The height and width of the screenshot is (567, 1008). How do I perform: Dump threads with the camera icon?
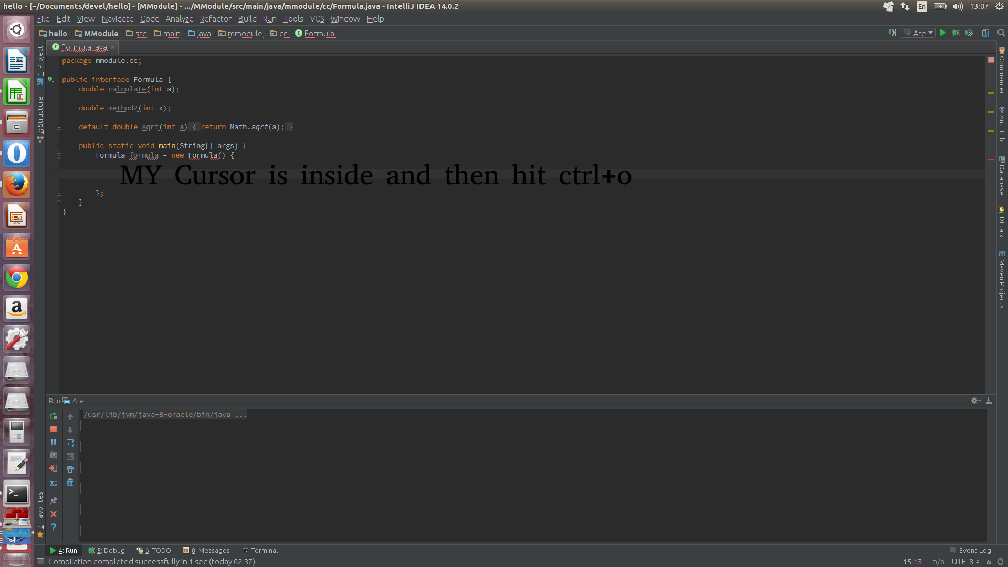(54, 456)
